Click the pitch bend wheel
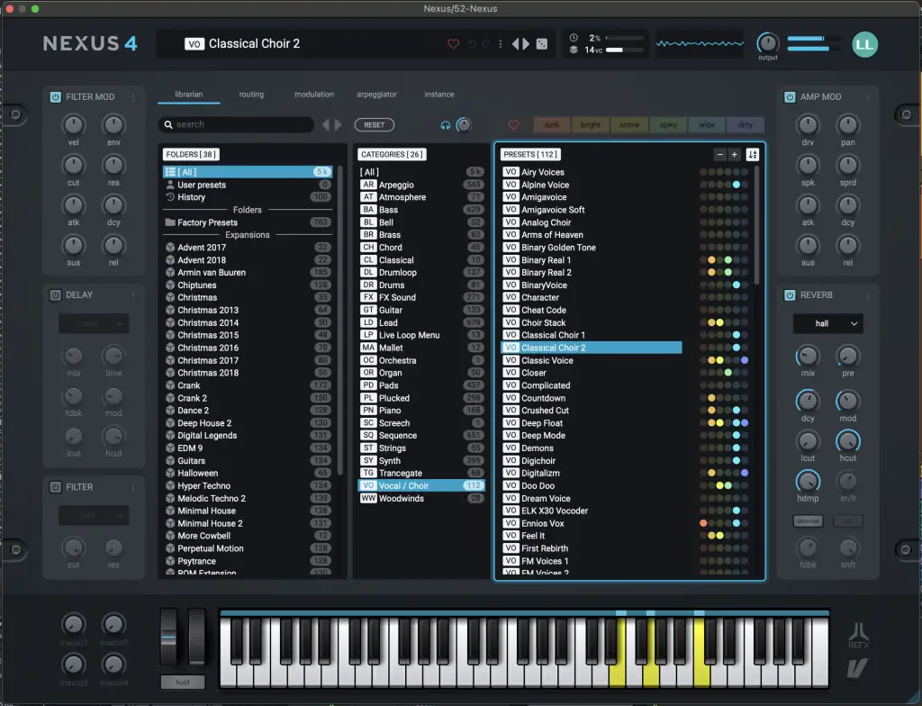The image size is (922, 706). [x=168, y=638]
